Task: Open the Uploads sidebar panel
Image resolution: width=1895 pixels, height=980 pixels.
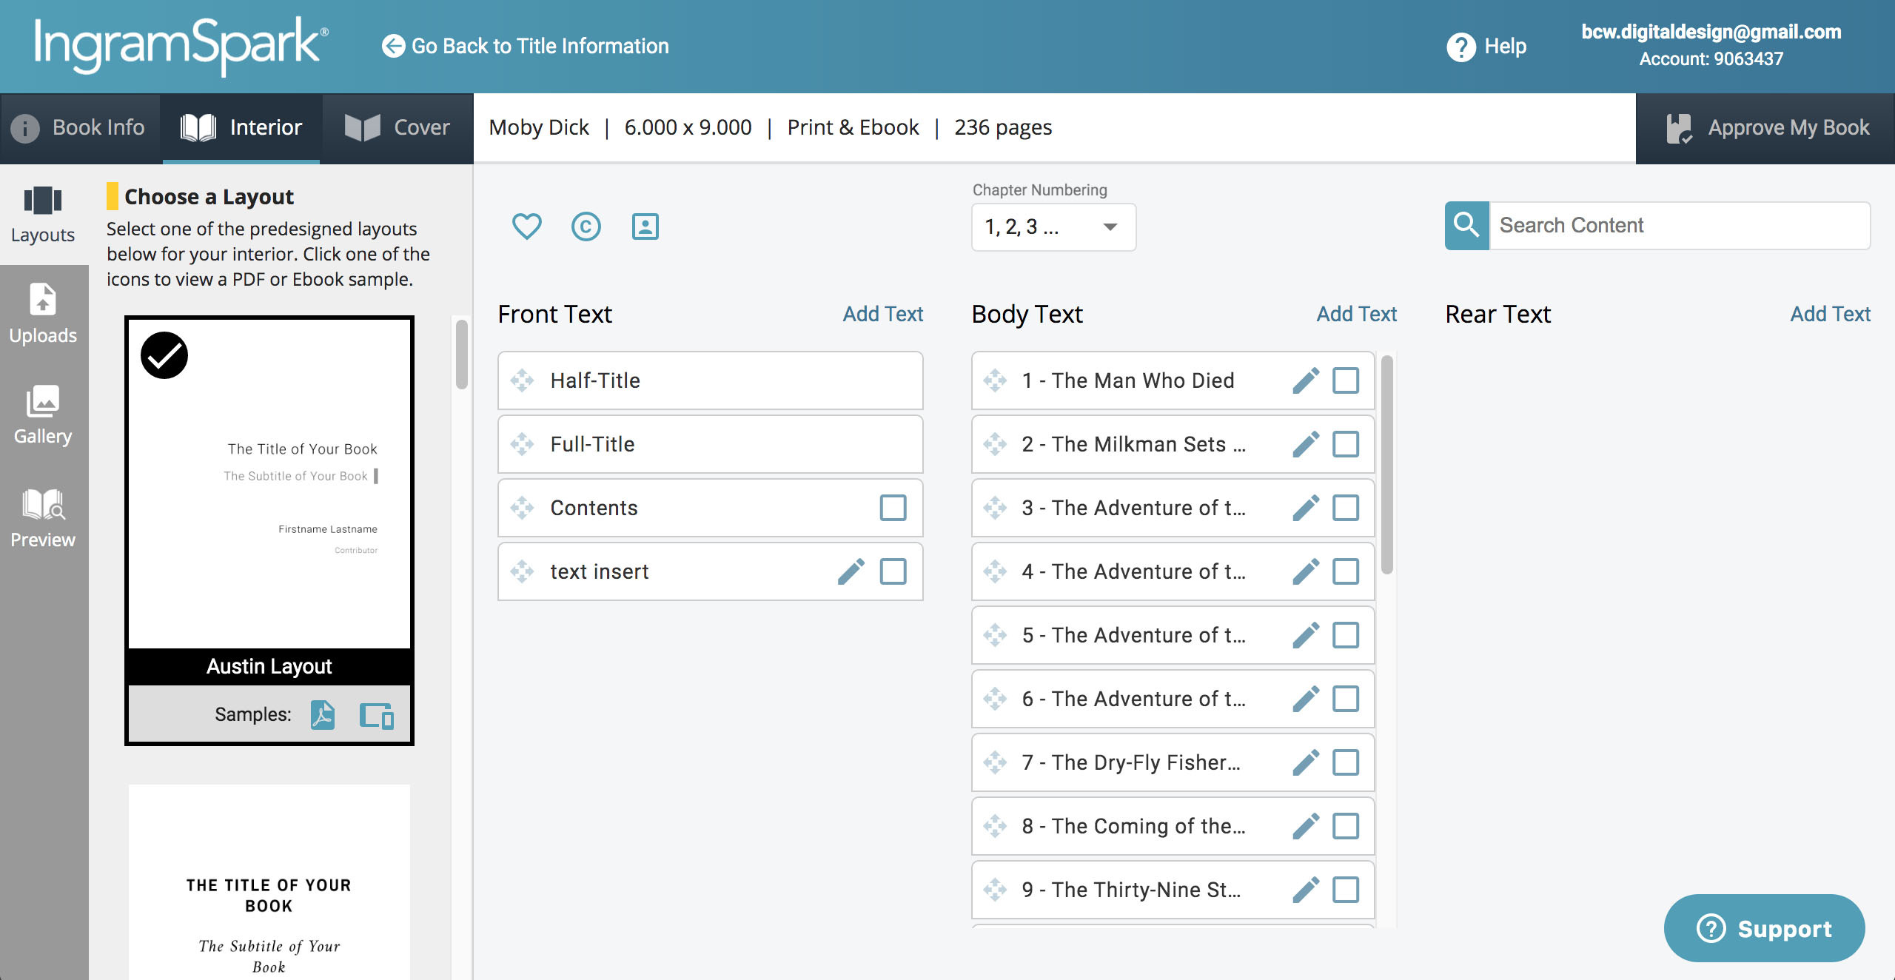Action: (43, 315)
